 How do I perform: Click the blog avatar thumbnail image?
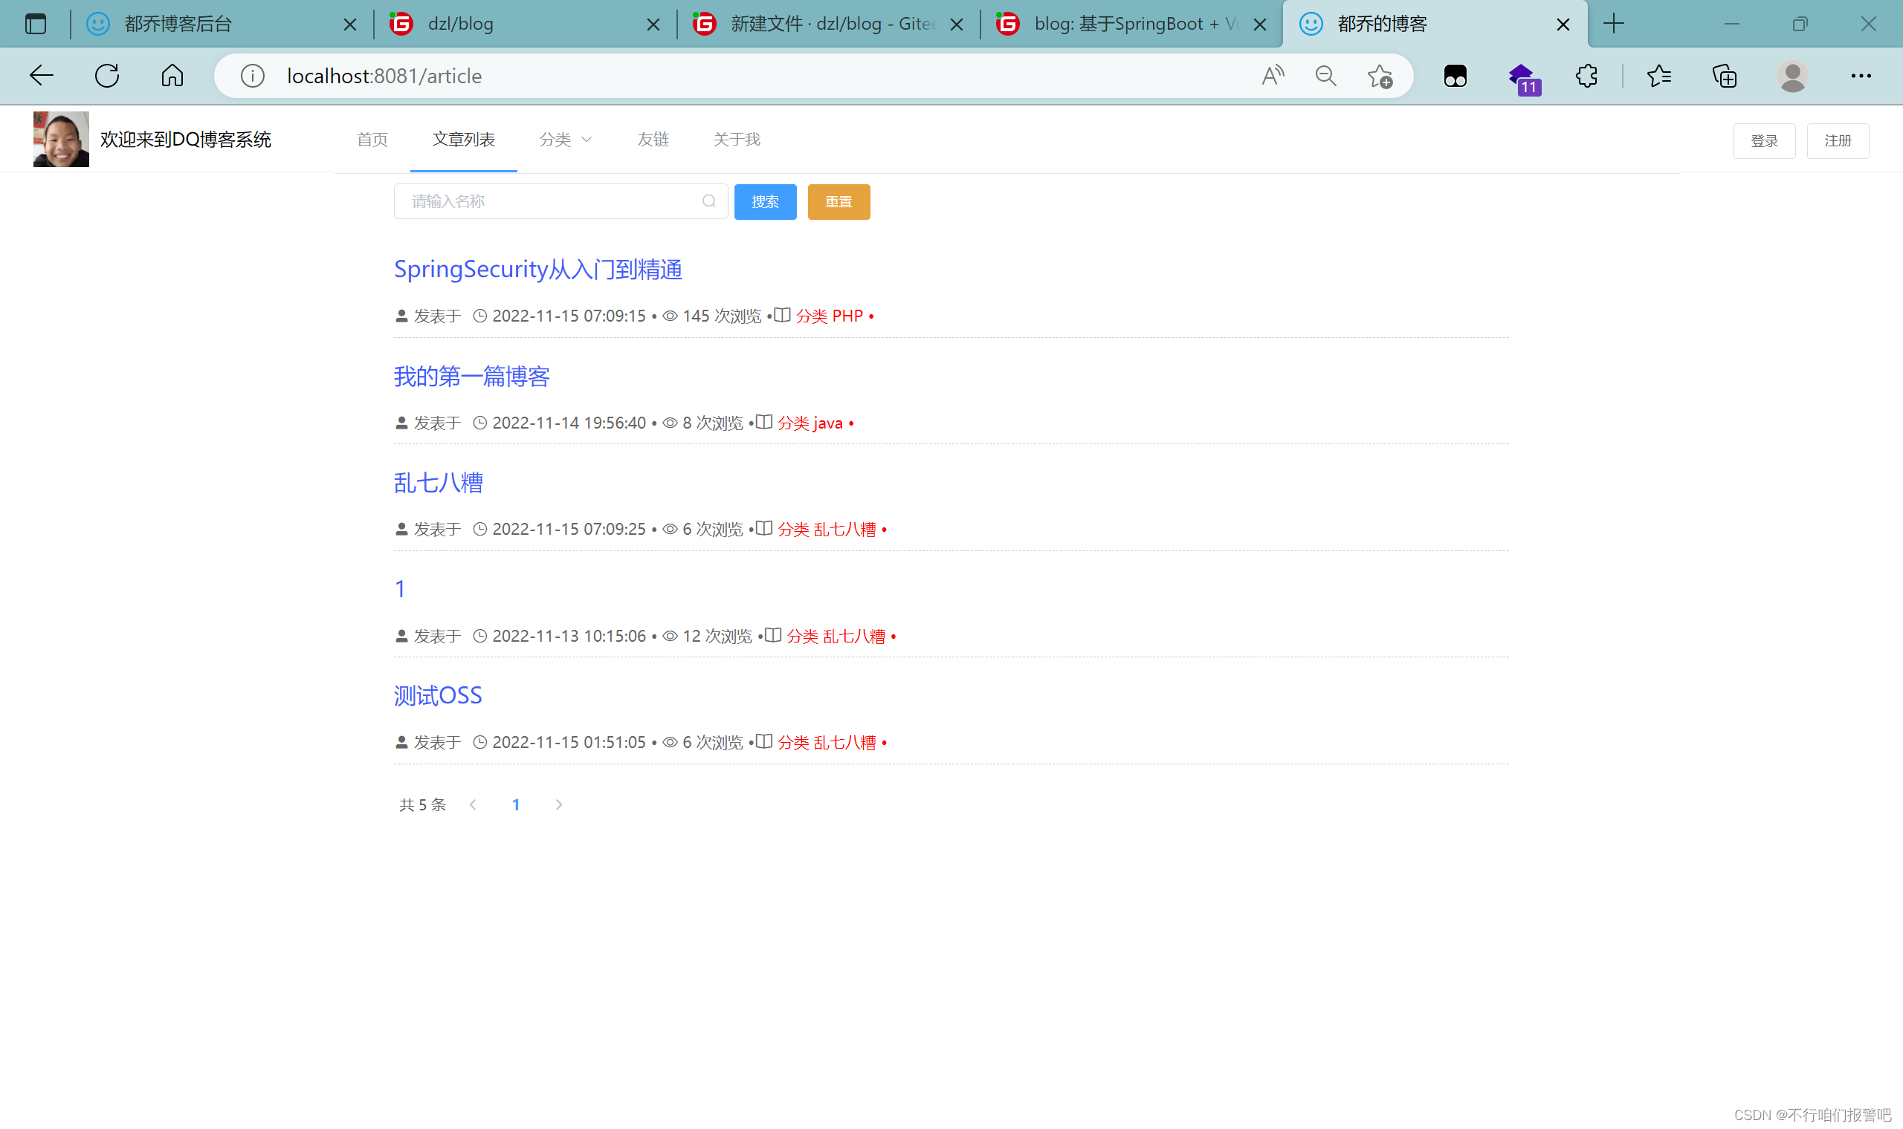click(x=61, y=139)
